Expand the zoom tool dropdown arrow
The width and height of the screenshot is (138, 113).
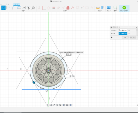coord(62,105)
